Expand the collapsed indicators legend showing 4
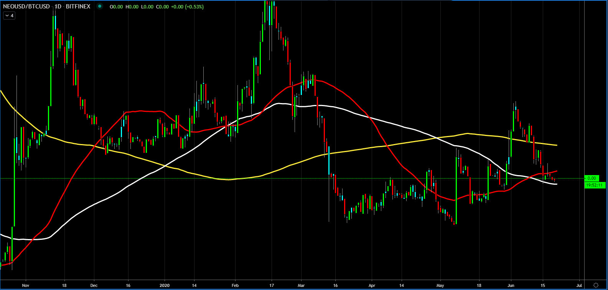This screenshot has width=608, height=290. (x=9, y=16)
